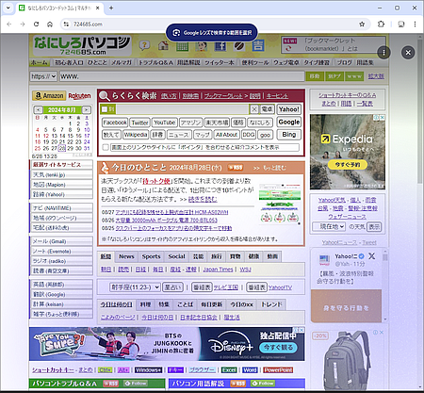424x393 pixels.
Task: Click the Expedia advertisement image
Action: 348,152
